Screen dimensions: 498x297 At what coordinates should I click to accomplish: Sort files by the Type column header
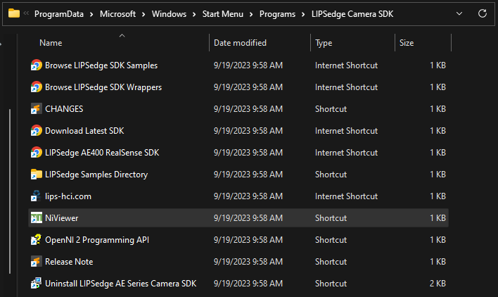[324, 43]
